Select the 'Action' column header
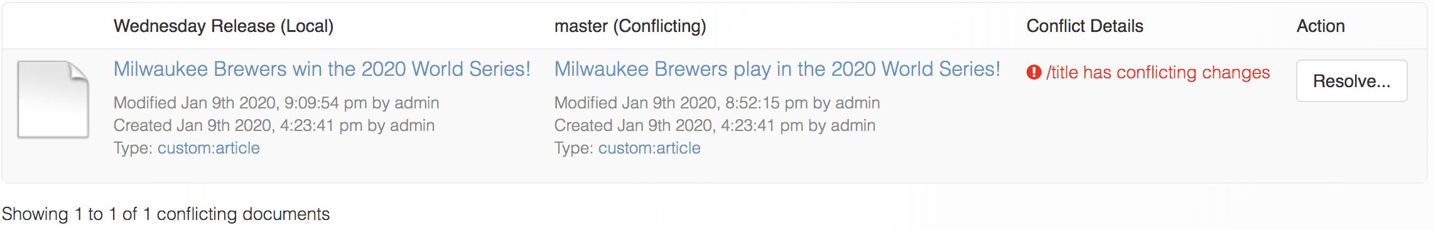The image size is (1433, 230). 1321,26
